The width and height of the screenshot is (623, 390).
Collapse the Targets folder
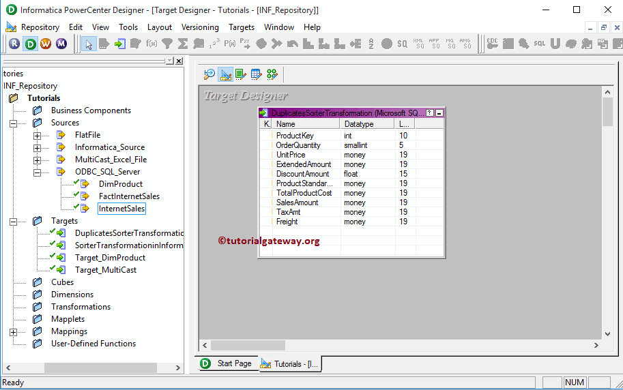click(x=13, y=222)
